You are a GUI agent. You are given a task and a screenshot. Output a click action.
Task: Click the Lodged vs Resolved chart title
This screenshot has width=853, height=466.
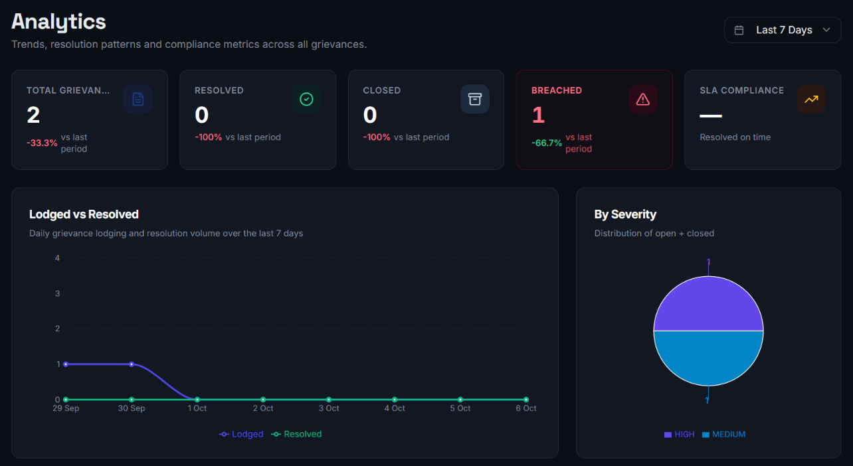84,214
